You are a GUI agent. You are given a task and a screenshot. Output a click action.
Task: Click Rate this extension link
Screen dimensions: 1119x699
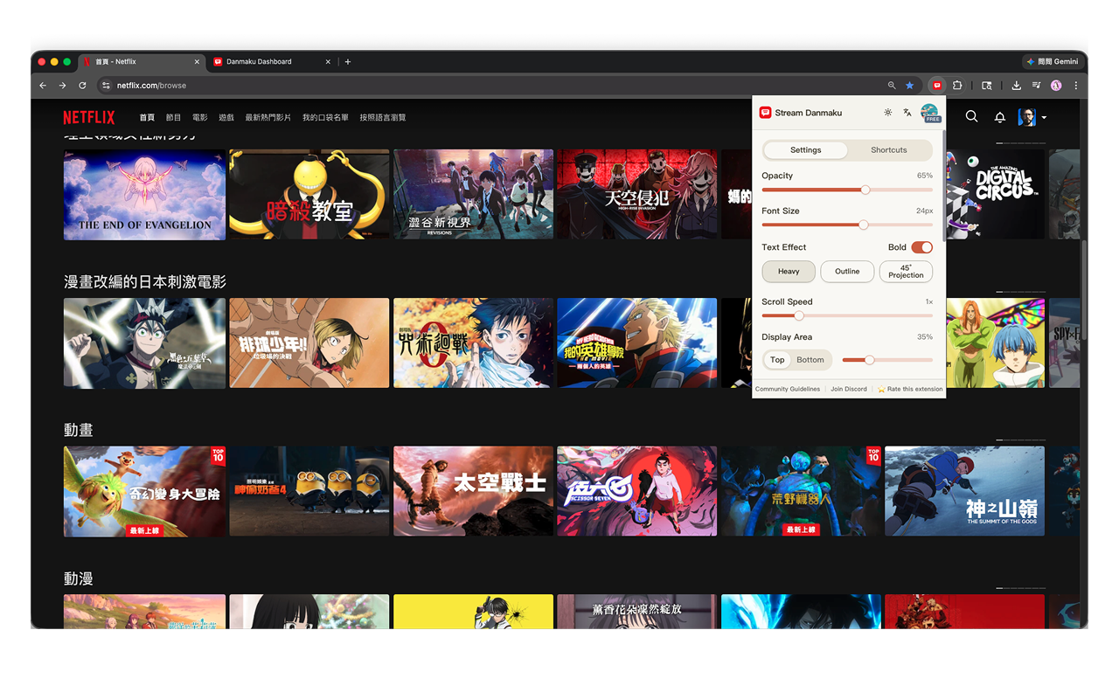910,390
